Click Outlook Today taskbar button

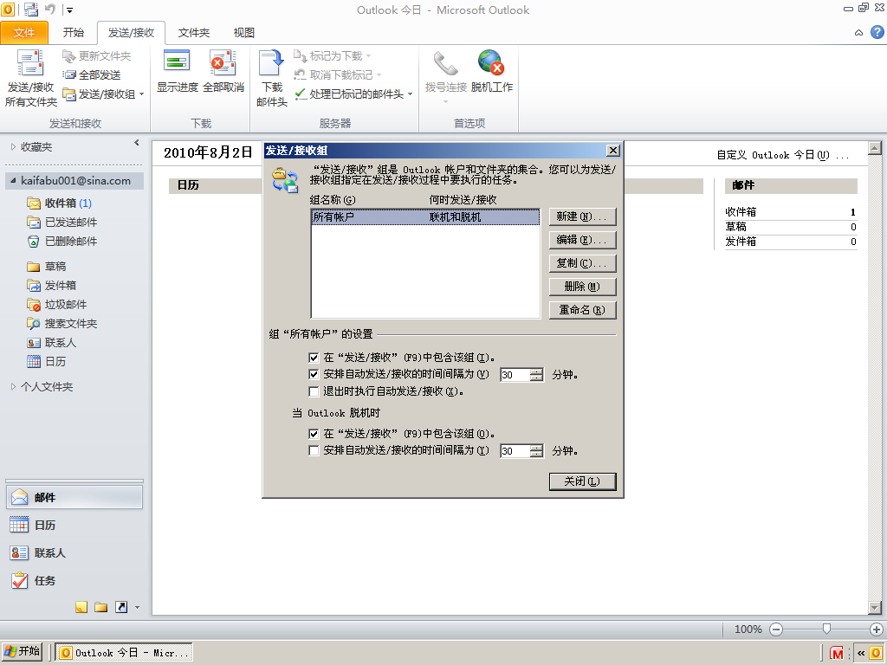click(x=124, y=653)
